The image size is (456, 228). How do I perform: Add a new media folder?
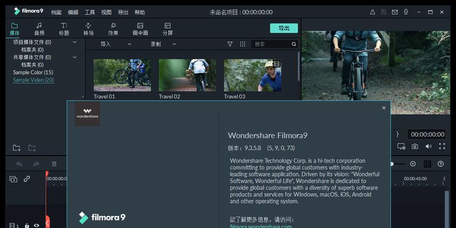point(17,148)
